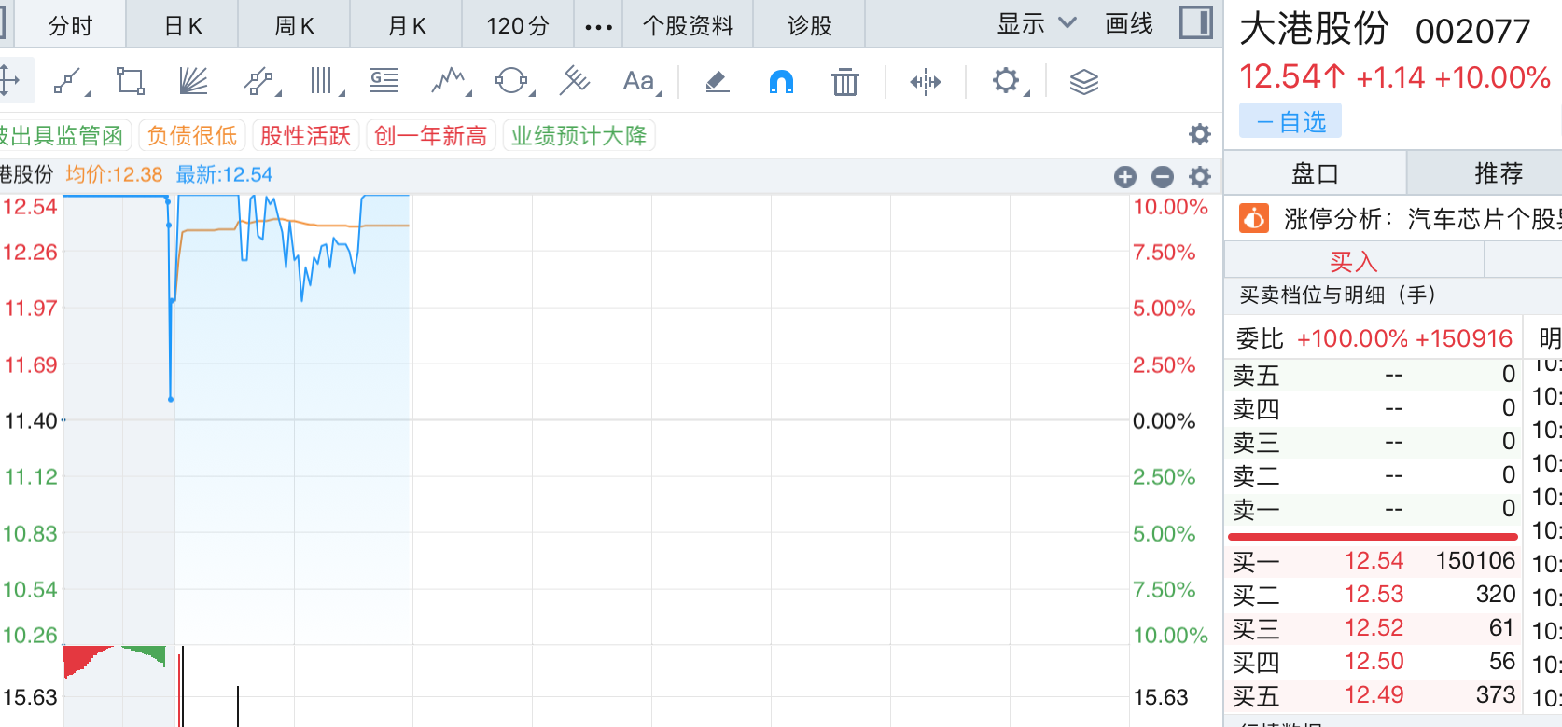Zoom in chart with plus icon
Viewport: 1562px width, 727px height.
[x=1125, y=176]
